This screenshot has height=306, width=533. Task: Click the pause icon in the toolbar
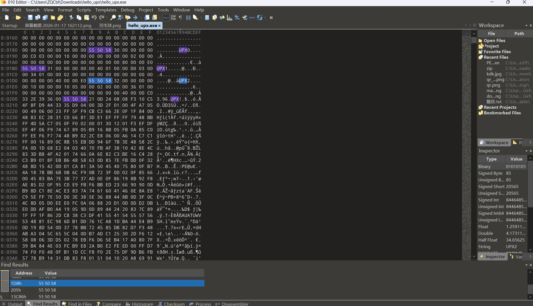271,18
